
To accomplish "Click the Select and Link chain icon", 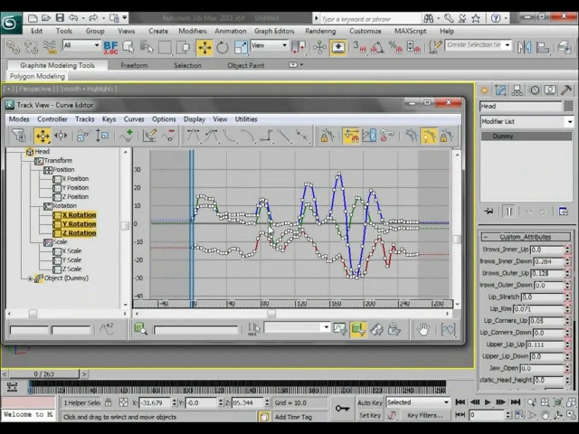I will [13, 47].
